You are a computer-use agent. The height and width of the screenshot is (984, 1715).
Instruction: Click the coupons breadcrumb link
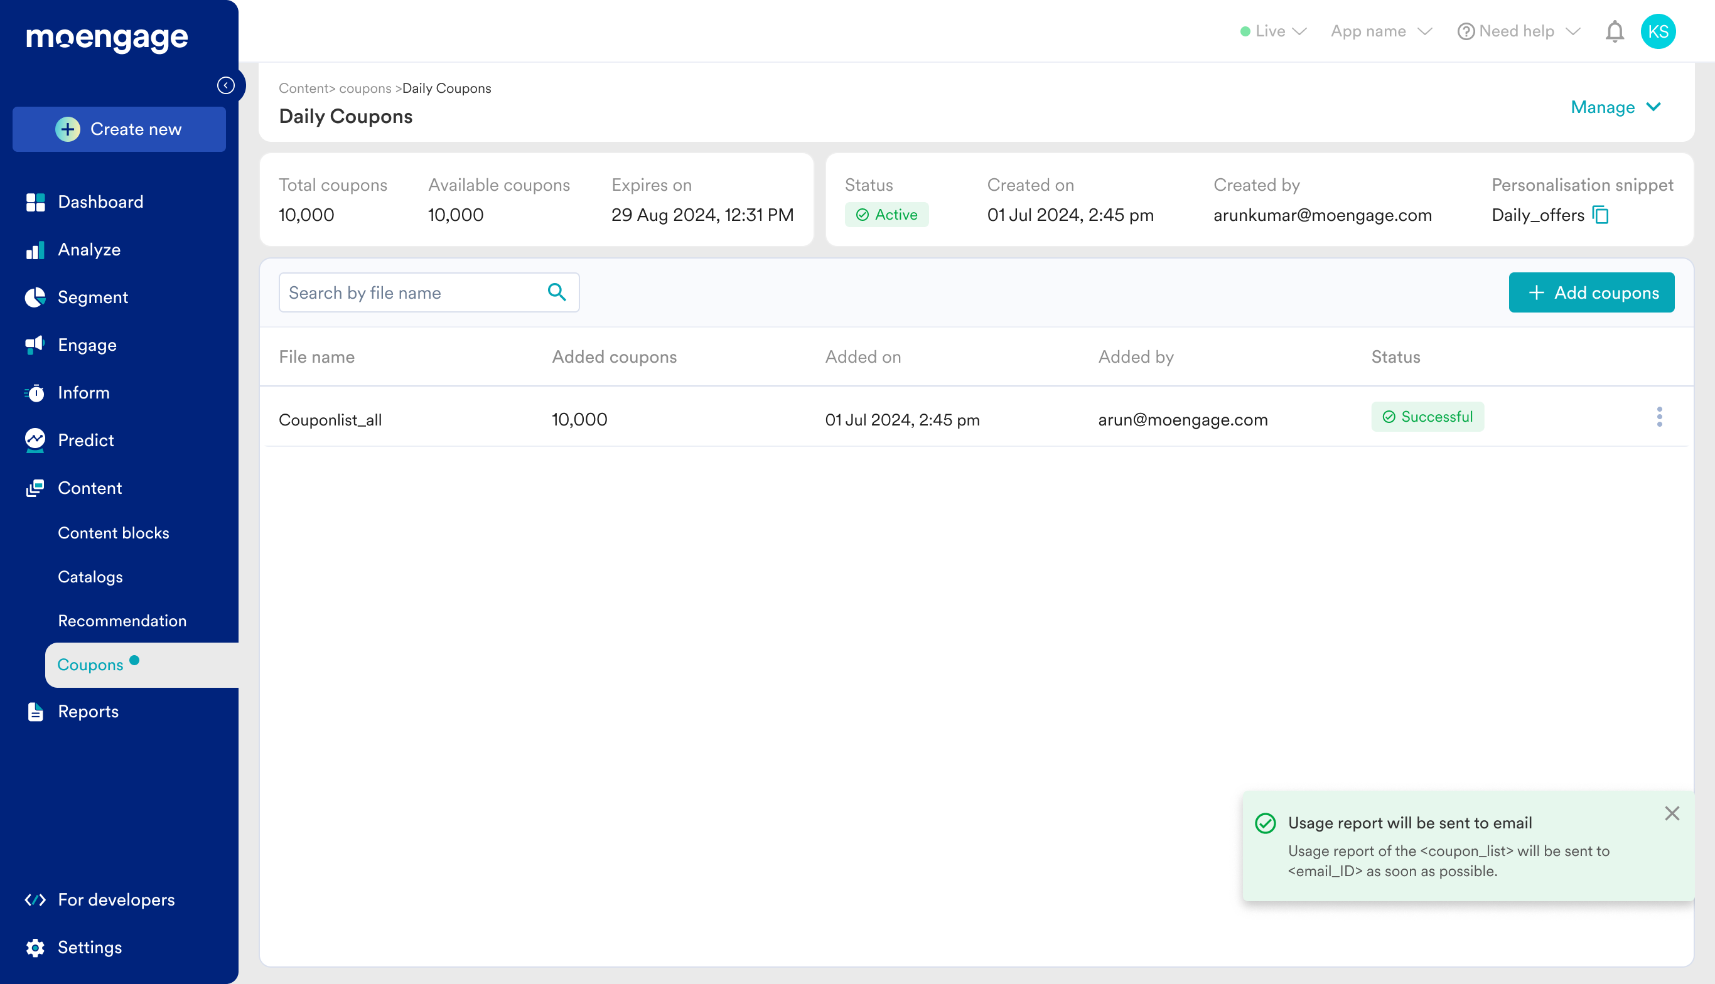point(365,88)
